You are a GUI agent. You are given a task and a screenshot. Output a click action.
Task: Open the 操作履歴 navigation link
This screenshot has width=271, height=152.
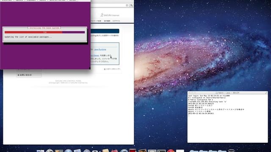click(107, 21)
